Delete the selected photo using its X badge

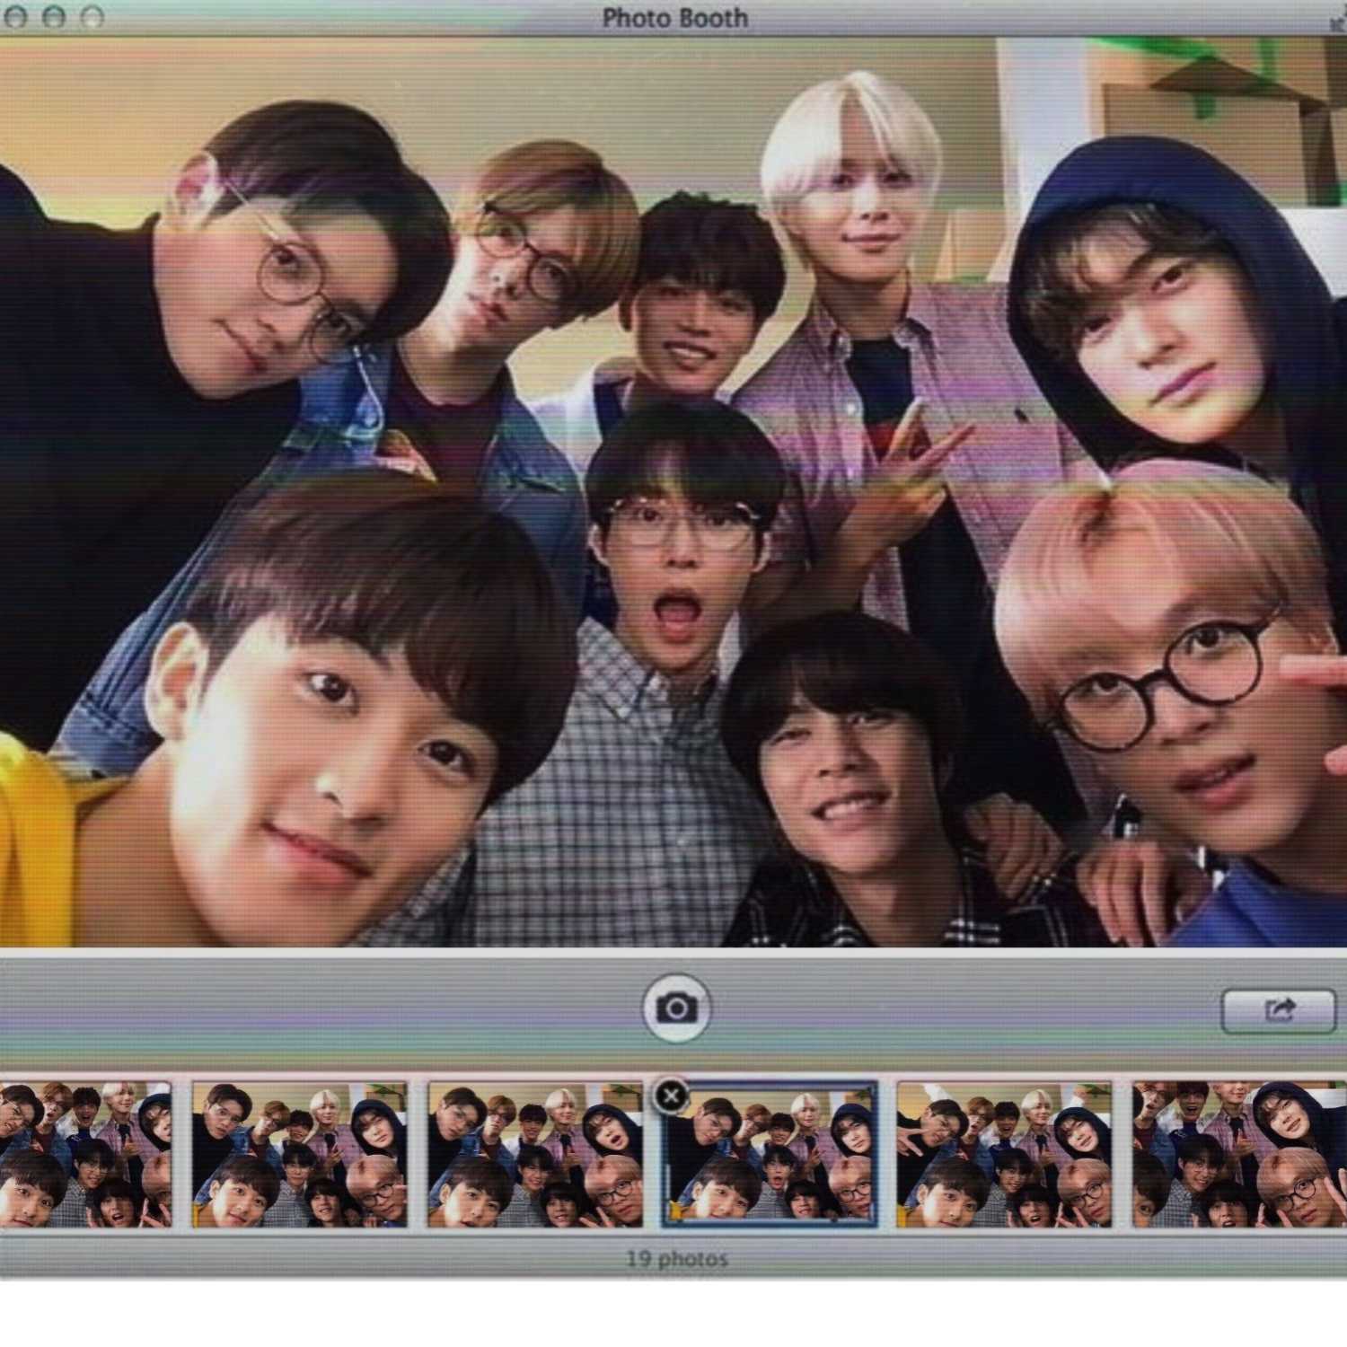pyautogui.click(x=671, y=1096)
